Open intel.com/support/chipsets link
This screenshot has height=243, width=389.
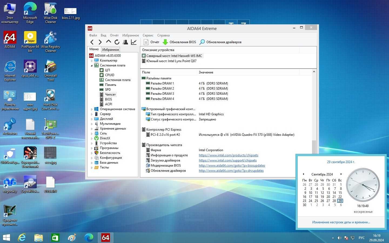coord(228,160)
